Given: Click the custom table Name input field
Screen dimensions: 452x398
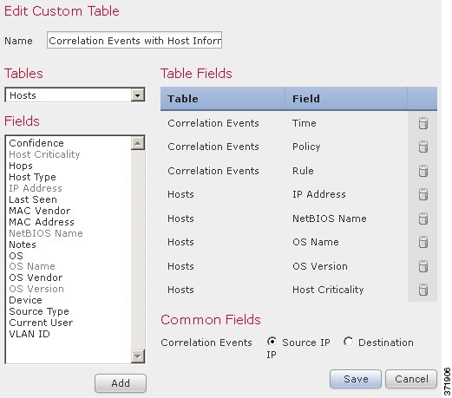Looking at the screenshot, I should (134, 40).
